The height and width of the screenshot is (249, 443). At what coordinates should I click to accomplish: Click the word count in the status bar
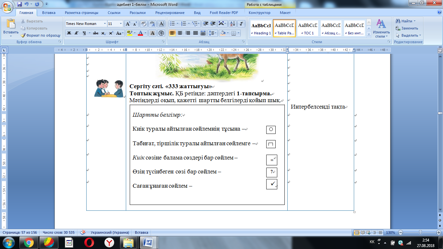click(x=59, y=232)
